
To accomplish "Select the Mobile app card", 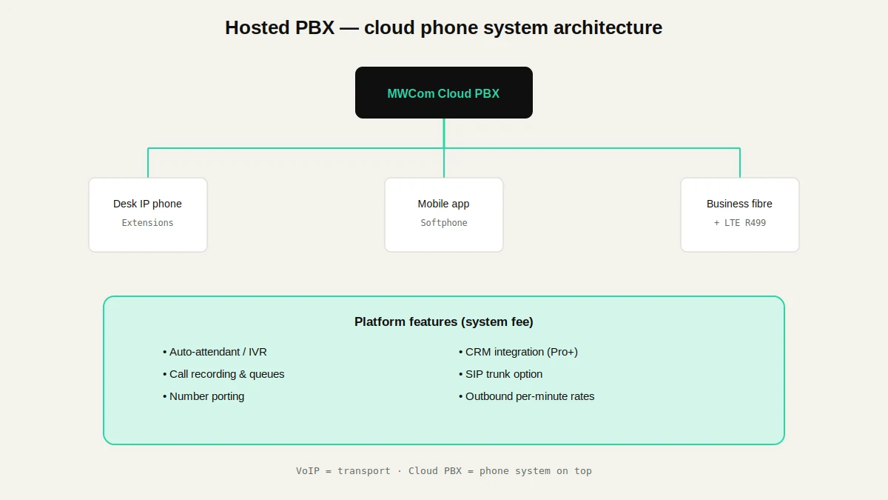I will click(x=444, y=215).
